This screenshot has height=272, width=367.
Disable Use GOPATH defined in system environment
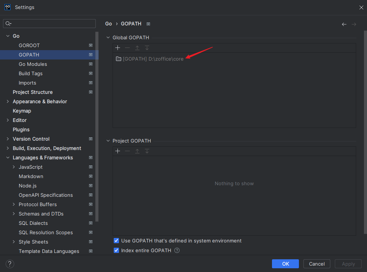pyautogui.click(x=116, y=241)
